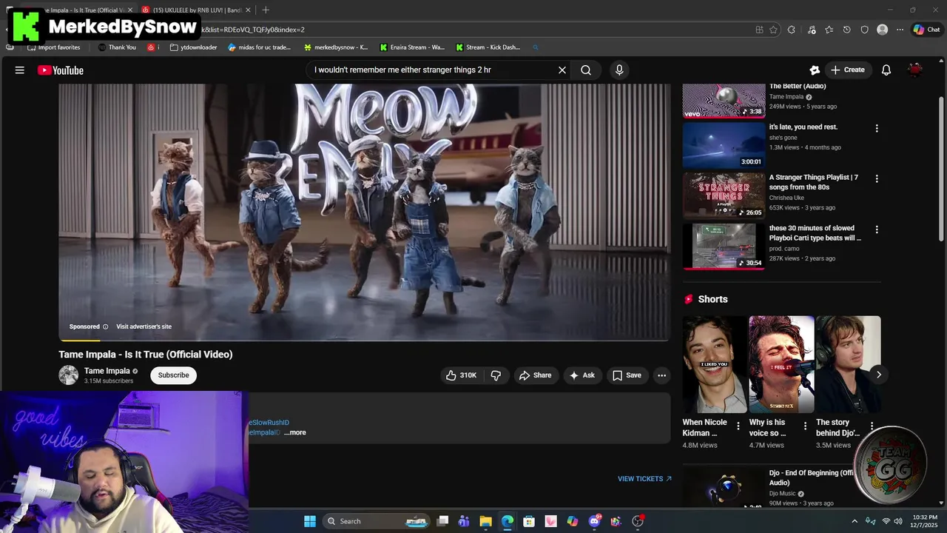Start voice search with microphone

[619, 70]
